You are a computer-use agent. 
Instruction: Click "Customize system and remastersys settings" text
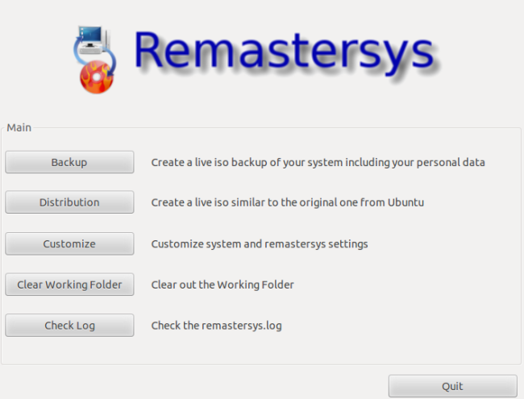click(260, 244)
